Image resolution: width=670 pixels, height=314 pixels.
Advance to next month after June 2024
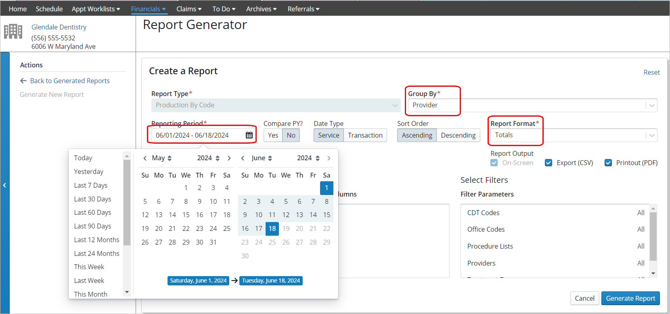[x=329, y=158]
